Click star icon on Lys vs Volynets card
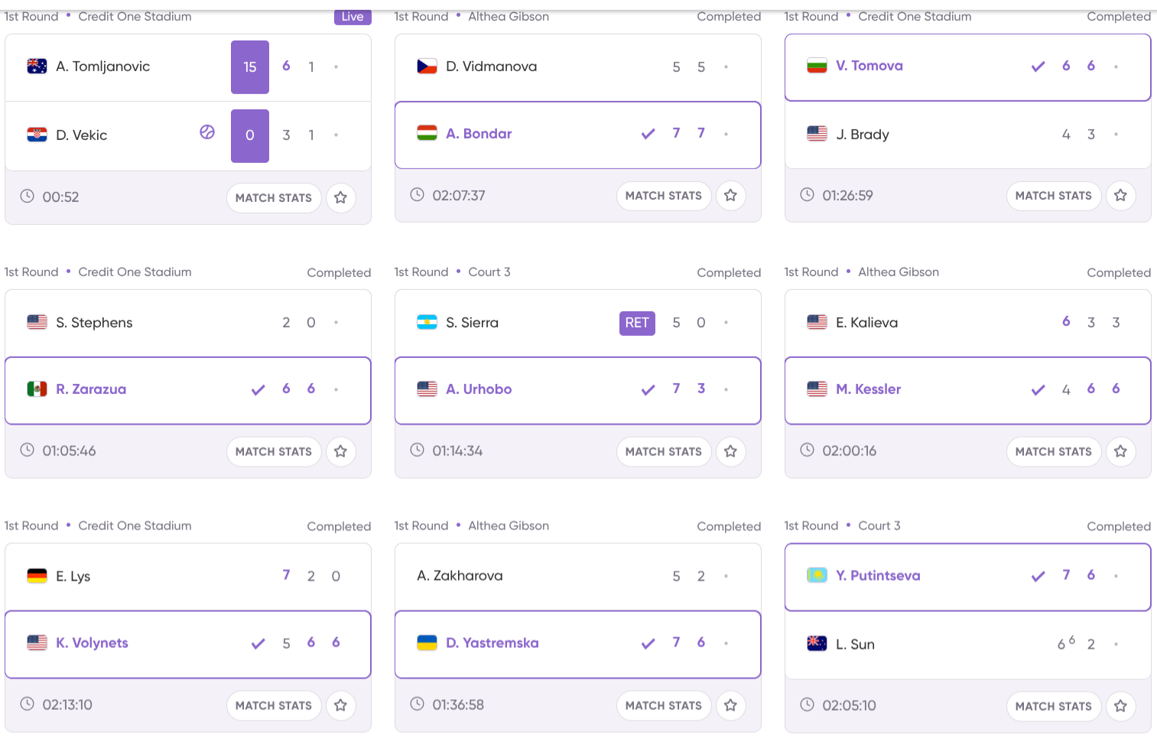 coord(340,705)
